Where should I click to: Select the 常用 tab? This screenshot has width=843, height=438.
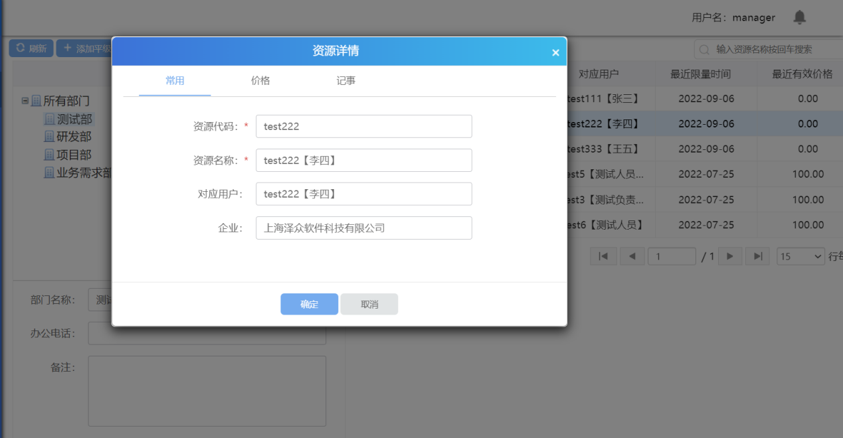(175, 81)
